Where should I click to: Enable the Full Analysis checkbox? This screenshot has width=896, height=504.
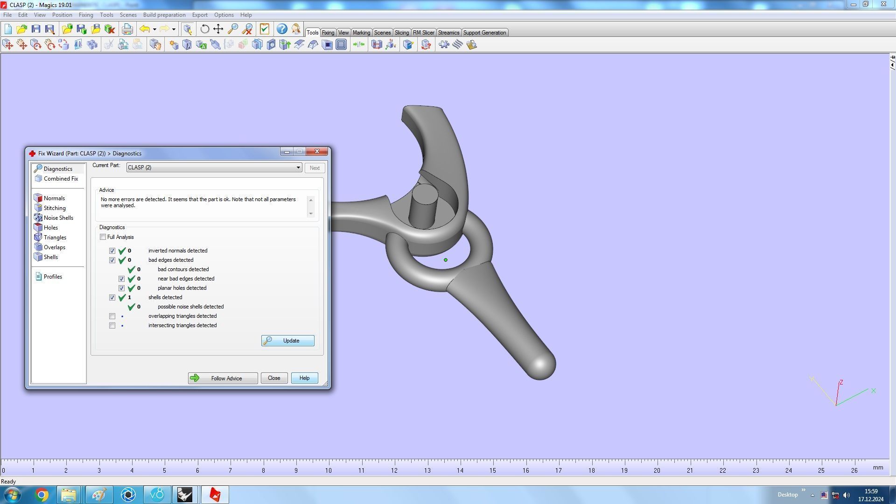103,237
